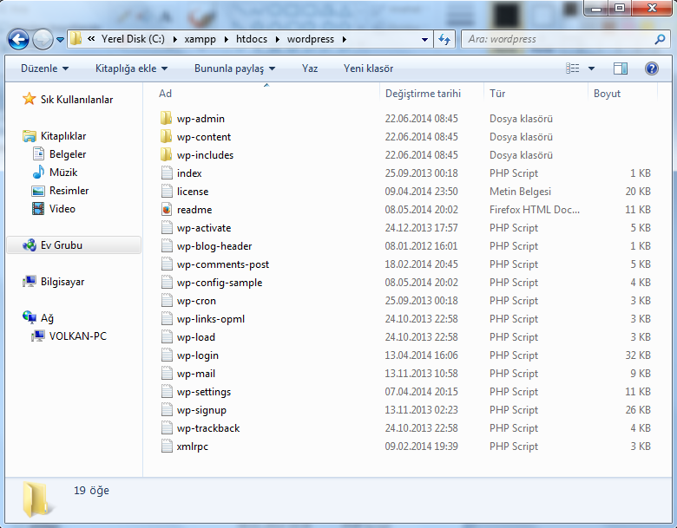The image size is (677, 528).
Task: Open Belgeler library
Action: pos(68,154)
